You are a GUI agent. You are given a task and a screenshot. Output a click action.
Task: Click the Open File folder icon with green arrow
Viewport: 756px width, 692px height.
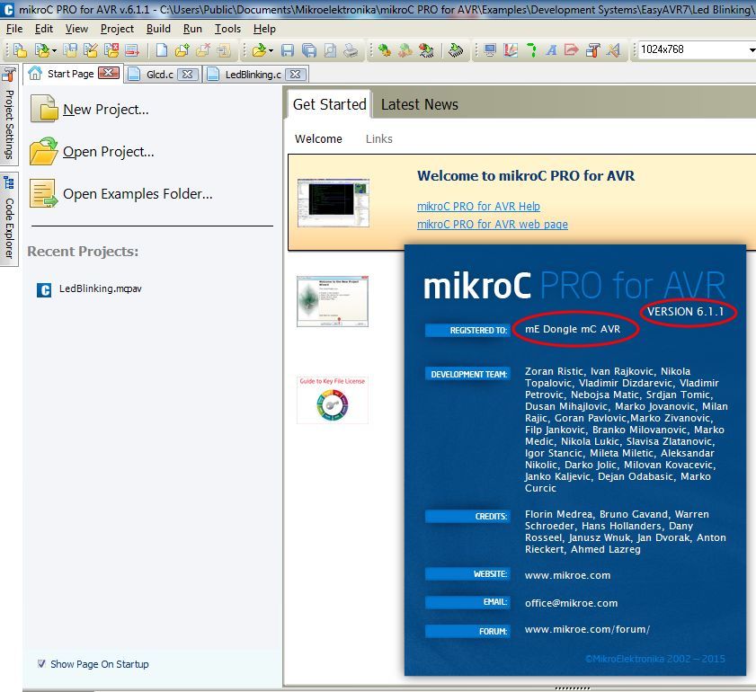point(261,50)
